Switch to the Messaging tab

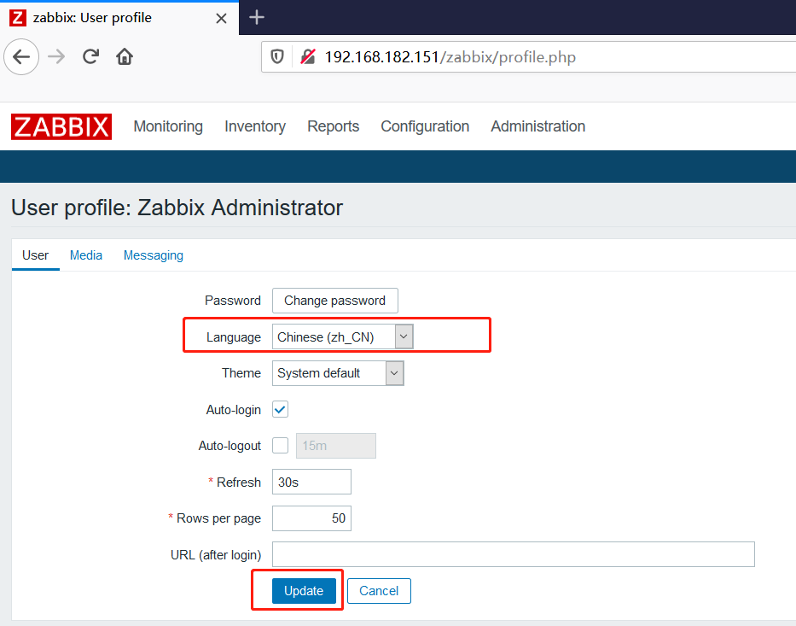pyautogui.click(x=154, y=255)
